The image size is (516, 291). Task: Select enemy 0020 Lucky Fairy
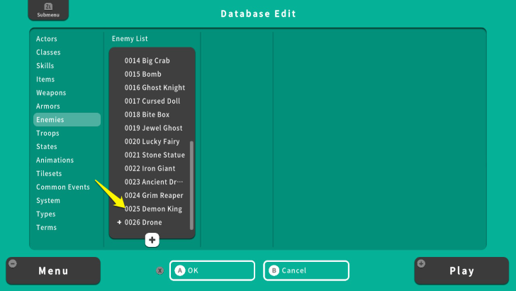(x=152, y=142)
